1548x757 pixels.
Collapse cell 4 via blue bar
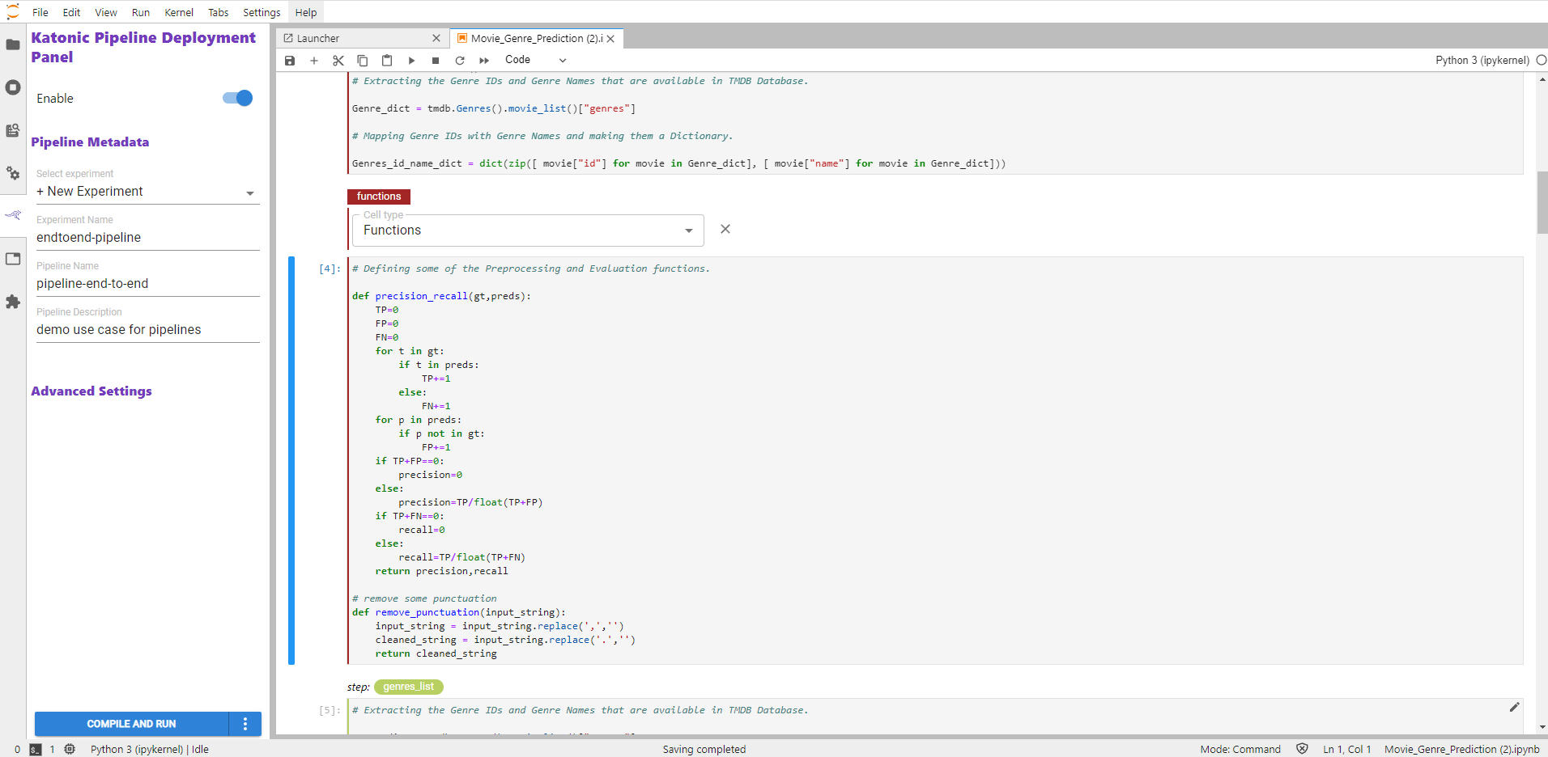click(x=291, y=460)
